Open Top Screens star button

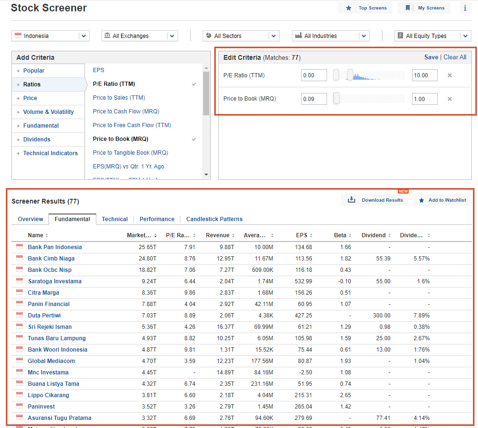click(x=365, y=8)
